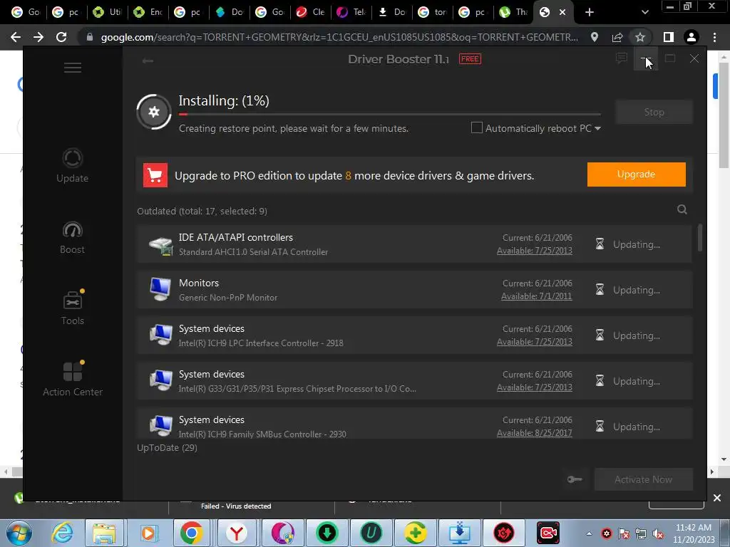Switch to the 'Cle' browser tab

pos(311,12)
